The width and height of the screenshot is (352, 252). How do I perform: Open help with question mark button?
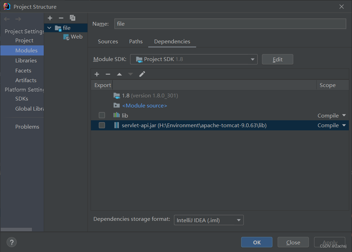click(12, 242)
